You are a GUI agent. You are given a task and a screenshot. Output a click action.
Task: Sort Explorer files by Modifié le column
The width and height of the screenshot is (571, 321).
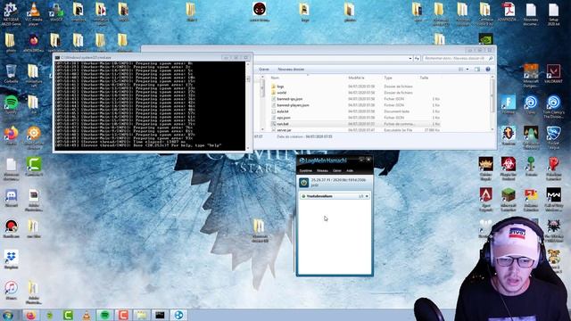(356, 78)
